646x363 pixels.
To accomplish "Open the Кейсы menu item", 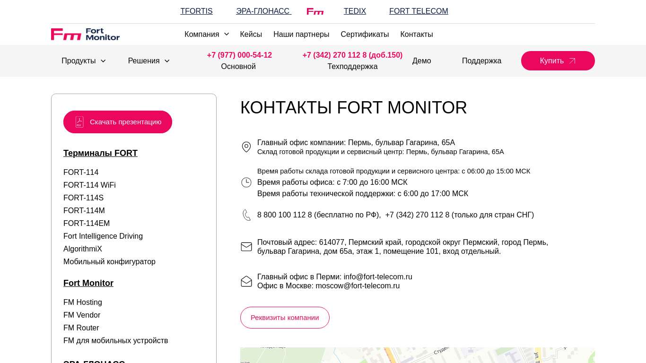I will (251, 34).
